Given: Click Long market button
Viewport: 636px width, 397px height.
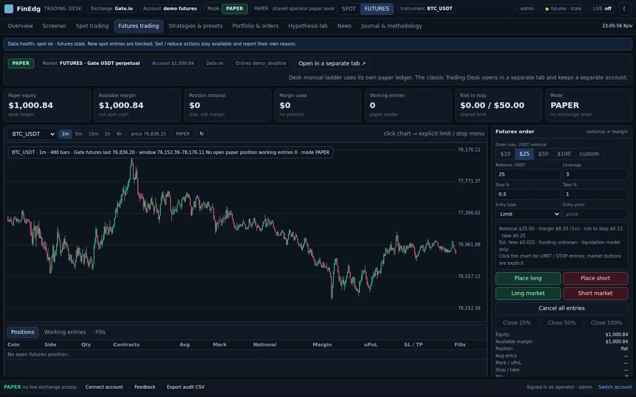Looking at the screenshot, I should tap(528, 293).
